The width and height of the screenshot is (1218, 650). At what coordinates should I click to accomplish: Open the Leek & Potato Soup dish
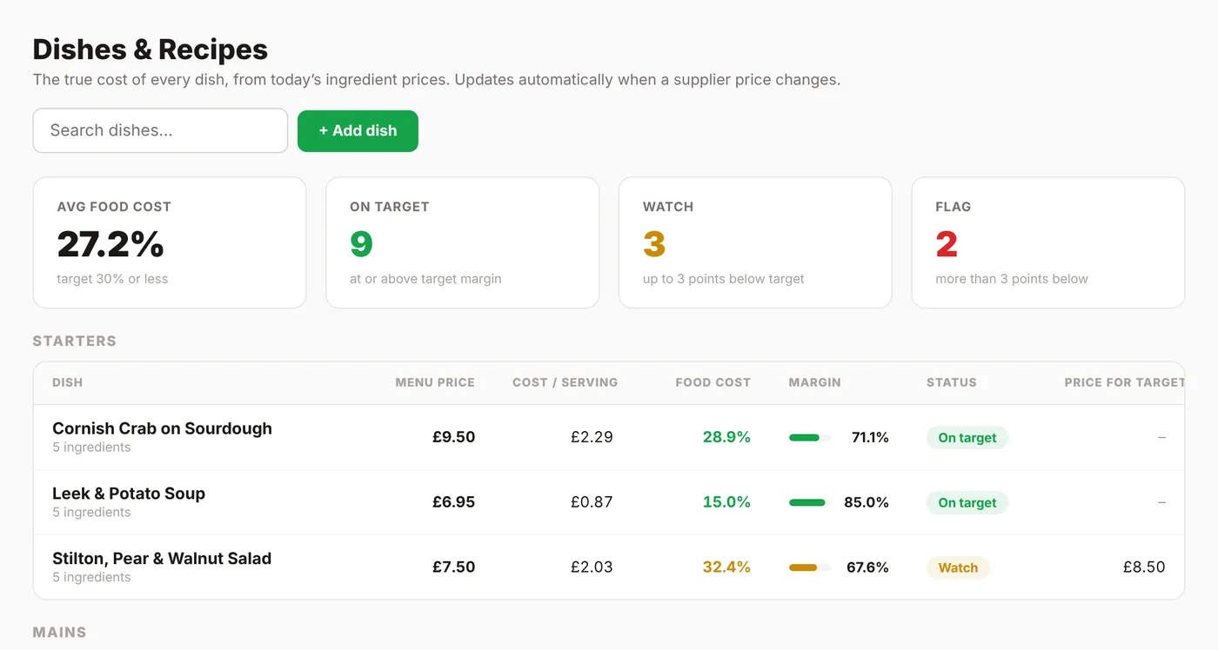[129, 494]
